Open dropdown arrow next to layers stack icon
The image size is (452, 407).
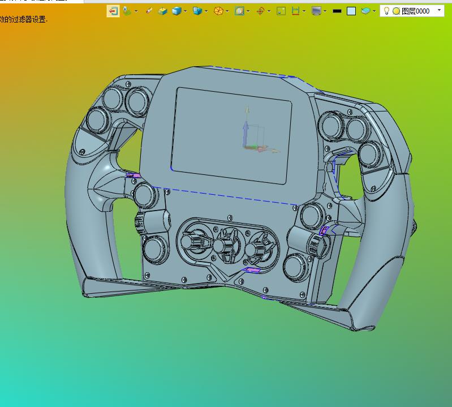pyautogui.click(x=374, y=11)
